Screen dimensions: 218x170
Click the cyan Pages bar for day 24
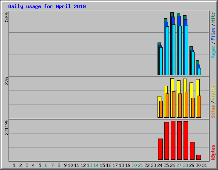pos(161,61)
